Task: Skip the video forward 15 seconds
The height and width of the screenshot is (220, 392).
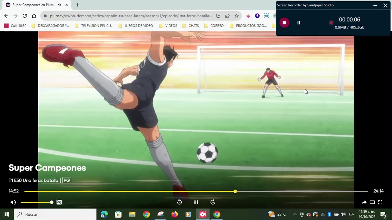Action: coord(213,202)
